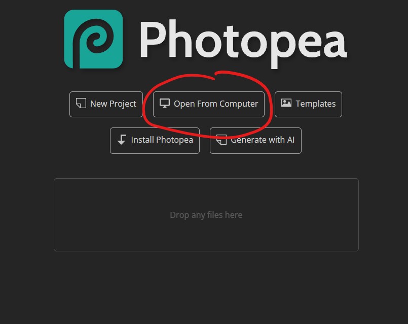Click the picture icon beside Templates

coord(286,103)
